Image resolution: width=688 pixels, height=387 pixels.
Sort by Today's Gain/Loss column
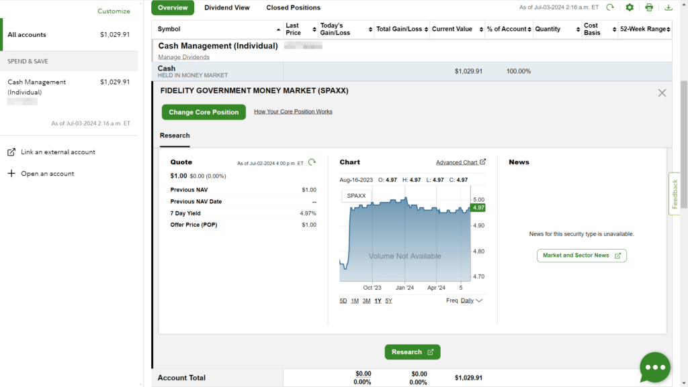click(x=370, y=30)
